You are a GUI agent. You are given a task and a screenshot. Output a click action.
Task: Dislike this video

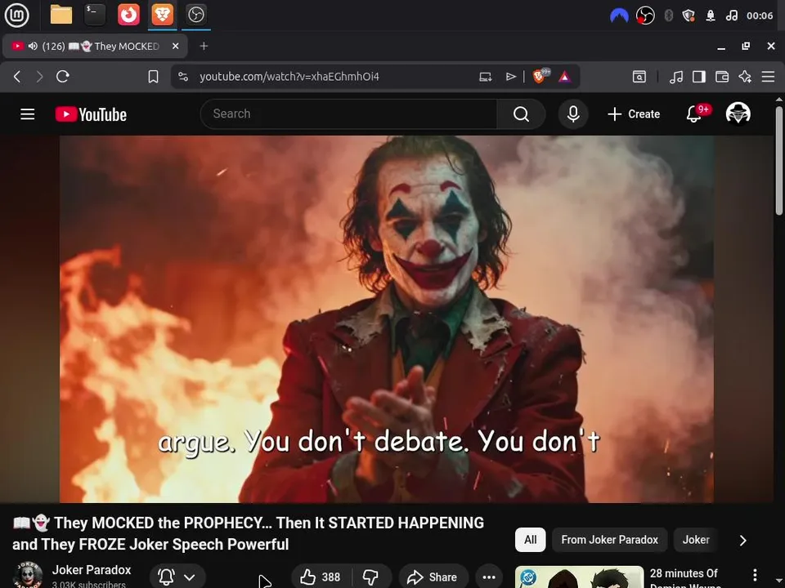coord(371,577)
